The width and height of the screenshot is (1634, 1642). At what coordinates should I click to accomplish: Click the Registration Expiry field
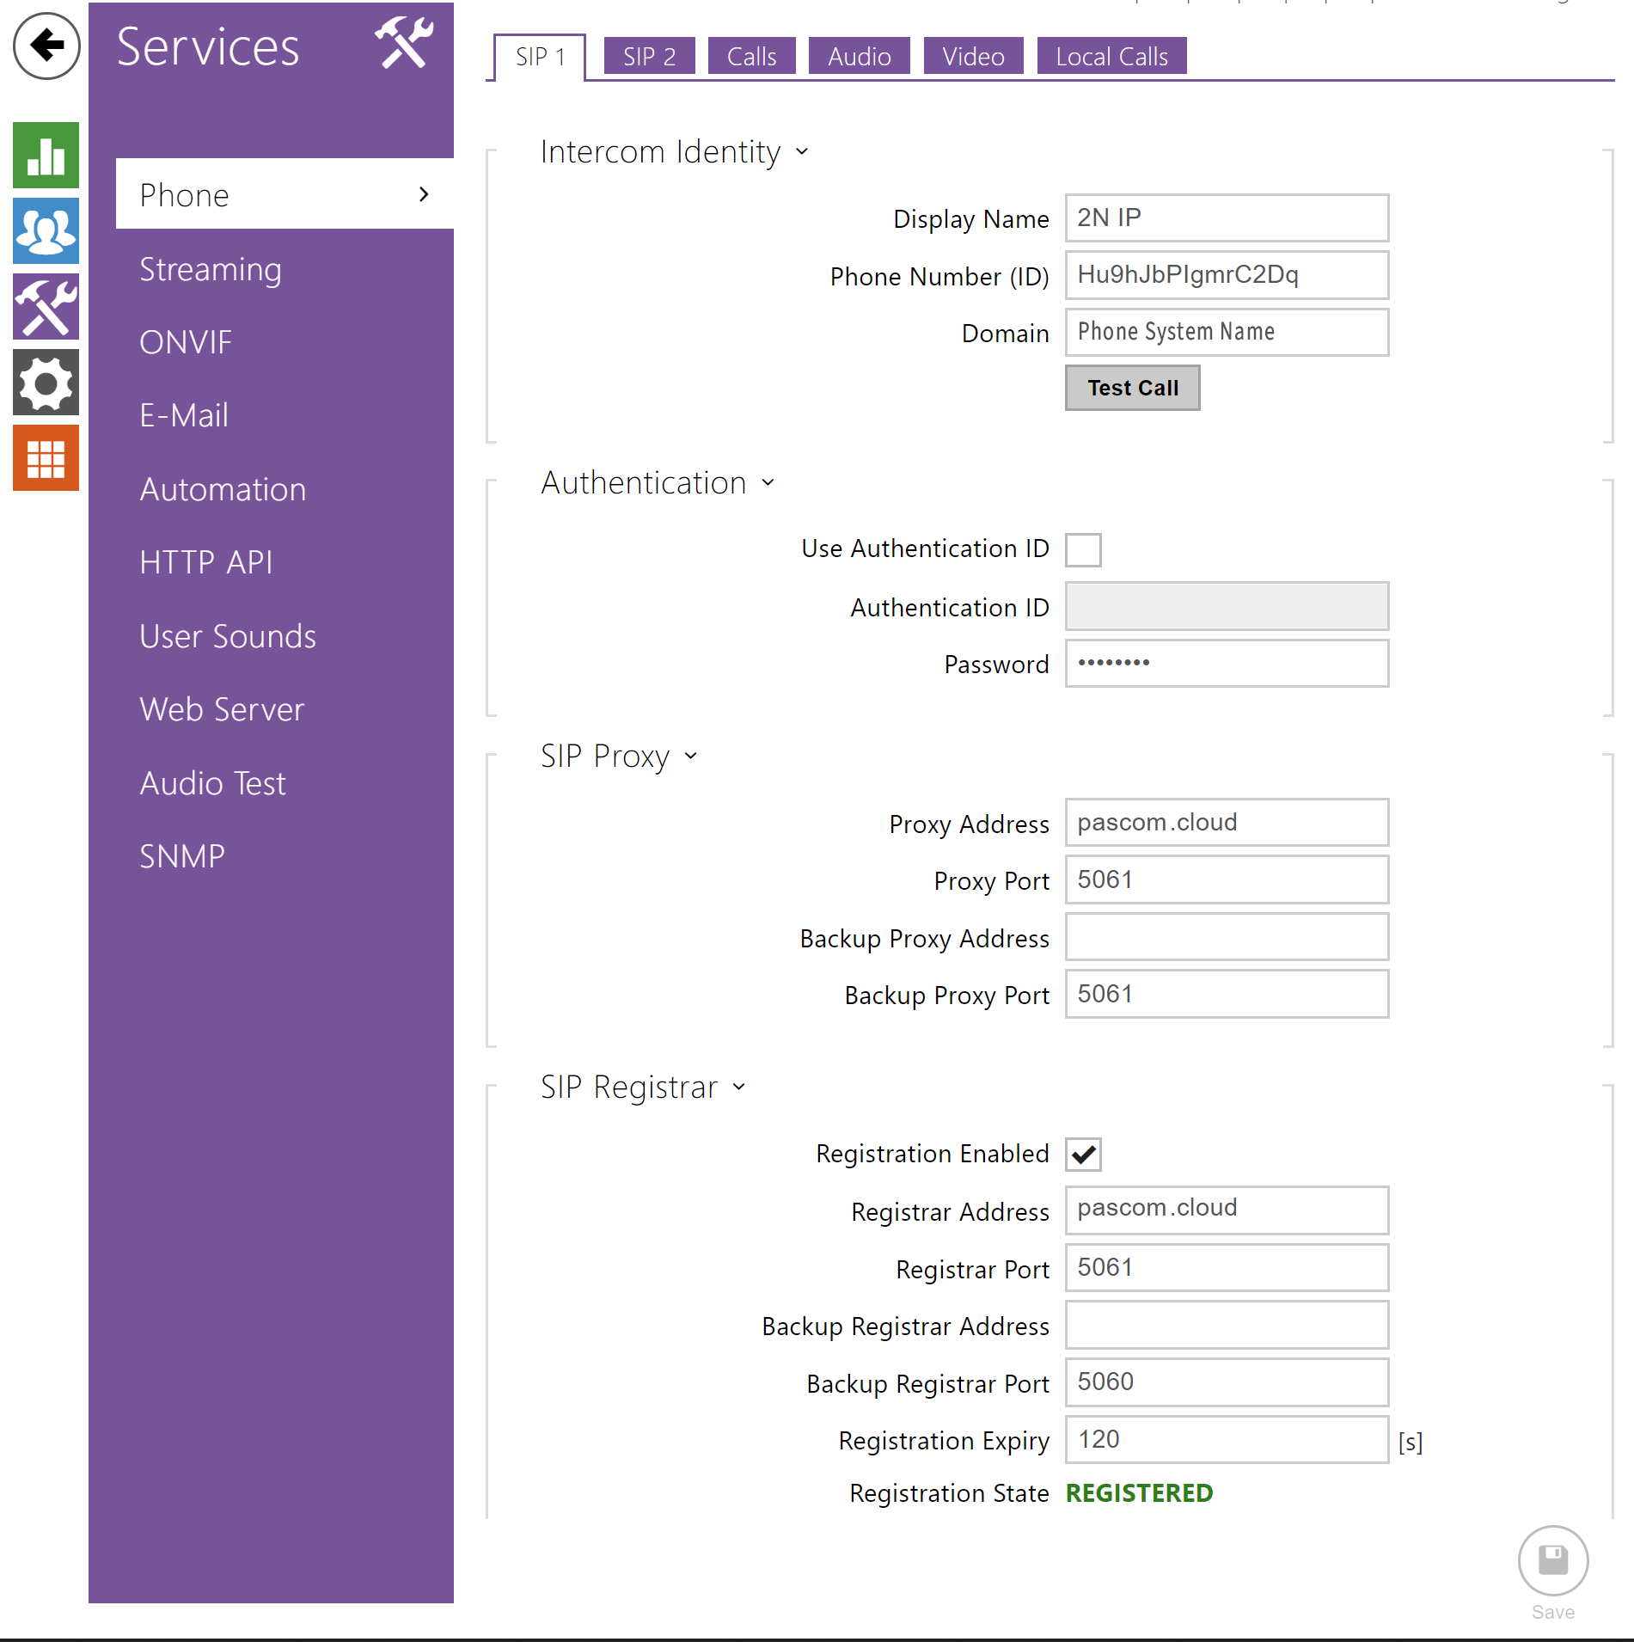pos(1227,1440)
